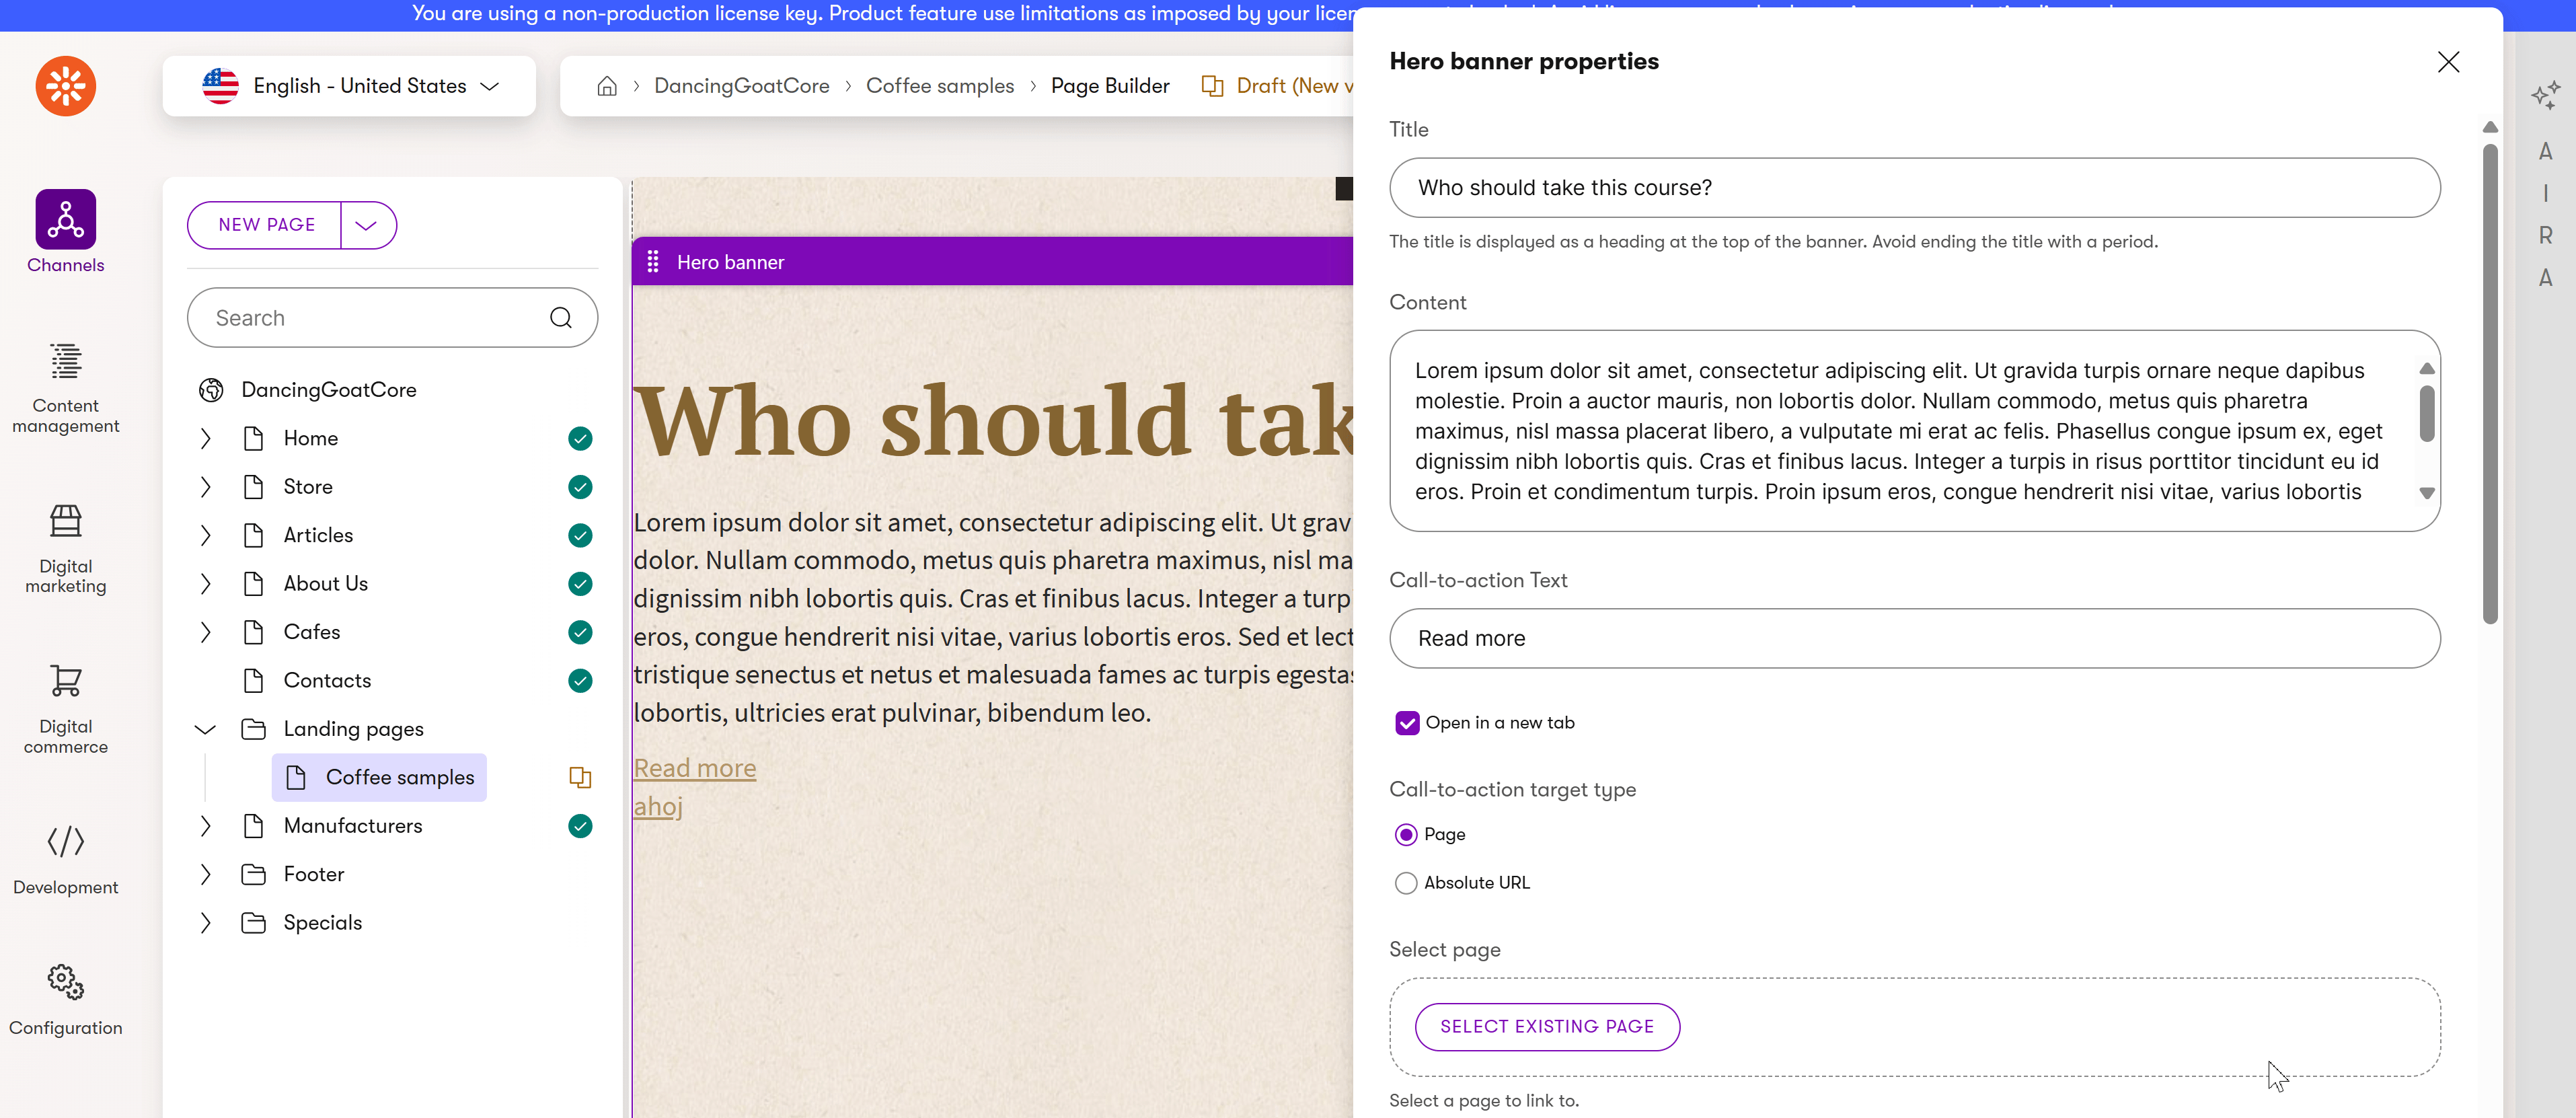The image size is (2576, 1118).
Task: Click the Read more link in banner
Action: click(x=695, y=767)
